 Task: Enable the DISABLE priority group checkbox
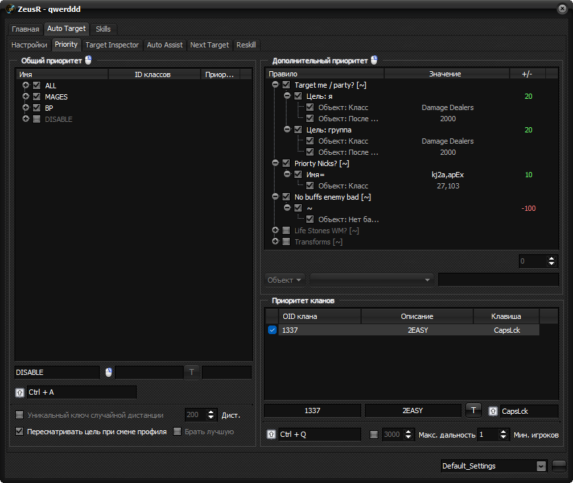(x=36, y=119)
